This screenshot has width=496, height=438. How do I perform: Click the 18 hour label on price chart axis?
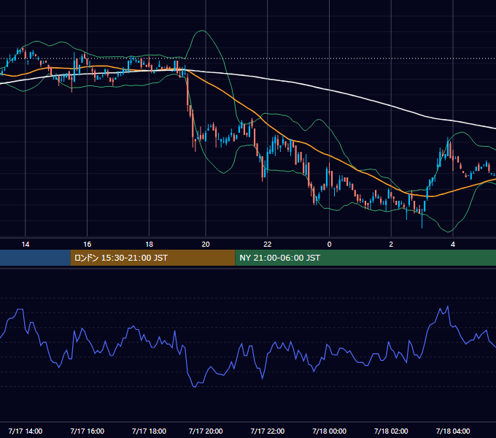tap(149, 245)
